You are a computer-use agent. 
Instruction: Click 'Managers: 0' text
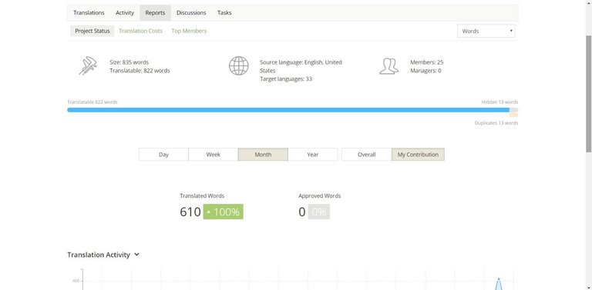pos(425,71)
